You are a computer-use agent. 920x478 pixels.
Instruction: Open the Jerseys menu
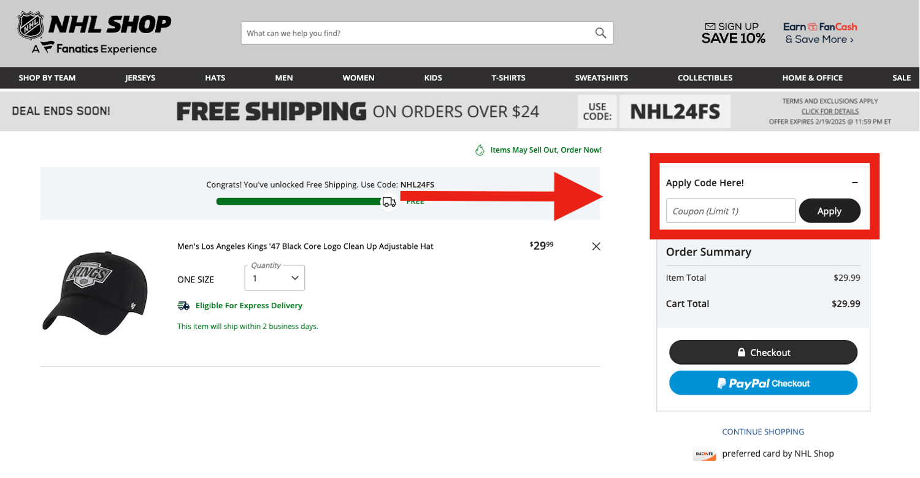point(140,78)
